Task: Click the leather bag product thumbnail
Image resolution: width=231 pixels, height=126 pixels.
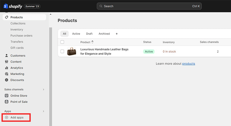Action: 72,51
